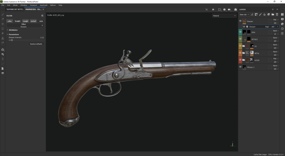Collapse the Parameters section

pos(8,34)
